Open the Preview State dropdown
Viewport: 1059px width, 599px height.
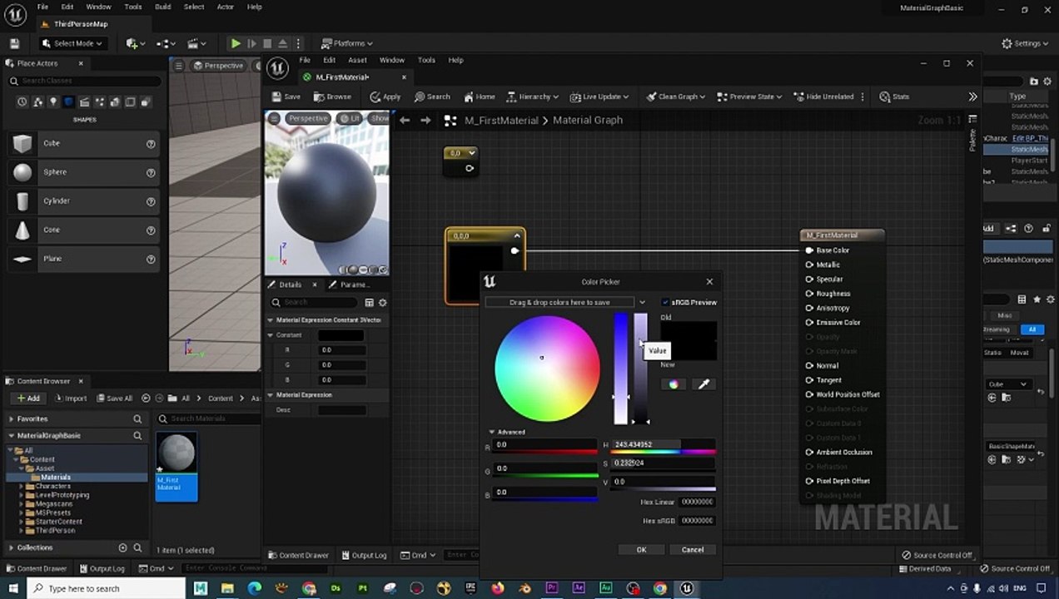748,97
